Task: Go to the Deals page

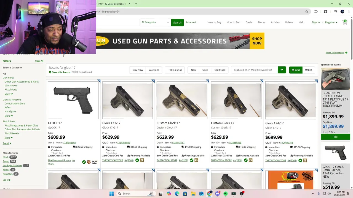Action: coord(249,22)
